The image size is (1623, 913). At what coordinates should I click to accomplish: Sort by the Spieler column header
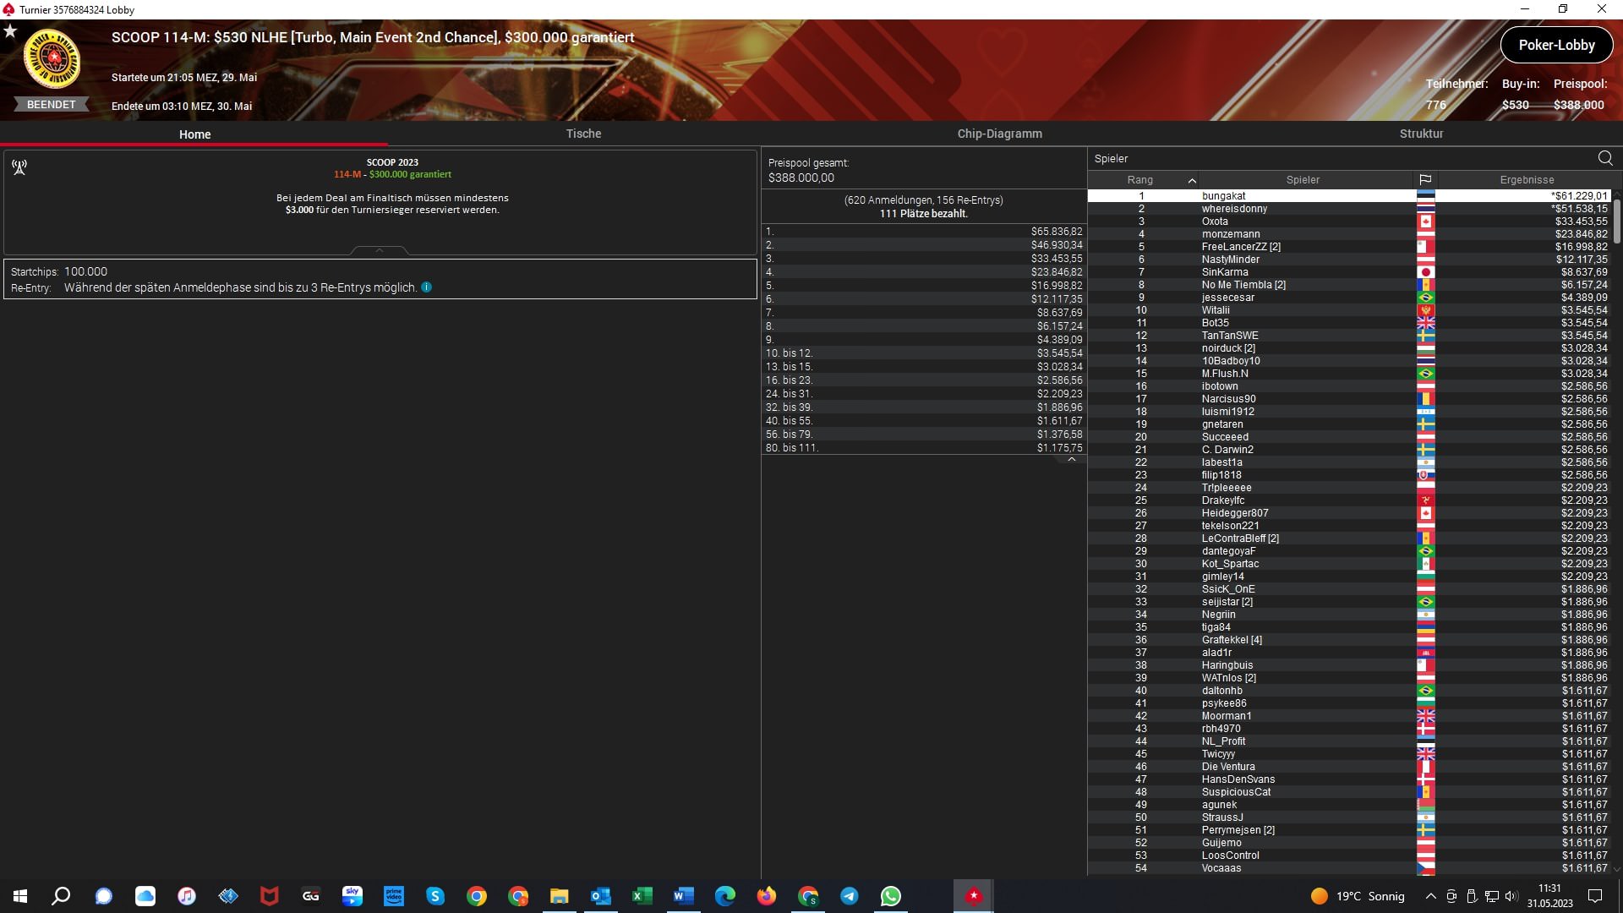click(x=1303, y=180)
